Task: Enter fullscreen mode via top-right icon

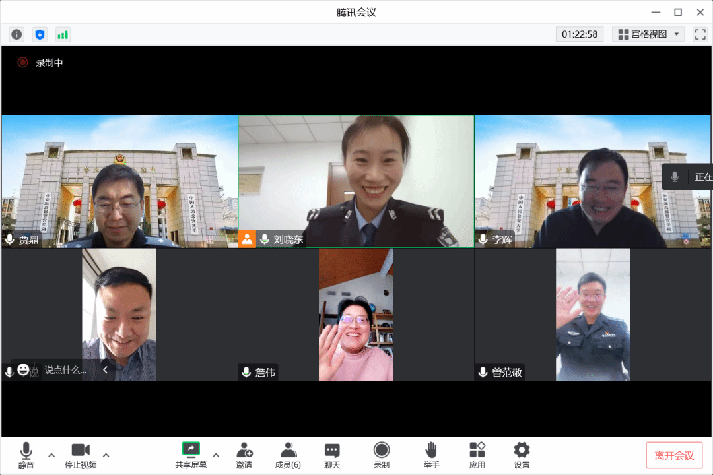Action: pyautogui.click(x=700, y=34)
